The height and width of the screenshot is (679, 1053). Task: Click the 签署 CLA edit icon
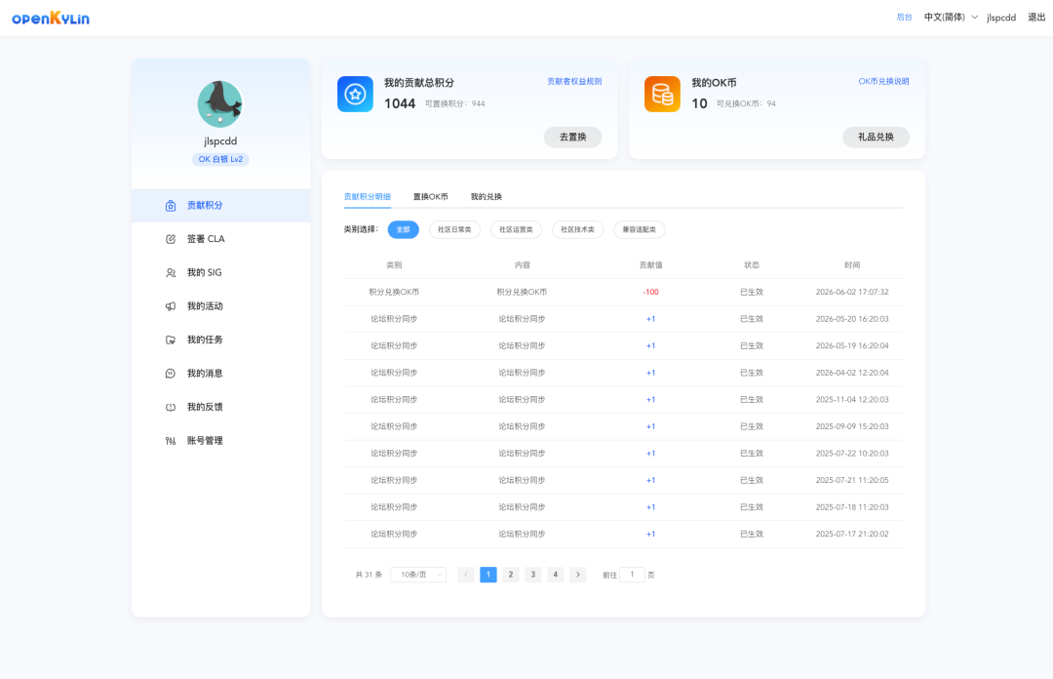(171, 239)
